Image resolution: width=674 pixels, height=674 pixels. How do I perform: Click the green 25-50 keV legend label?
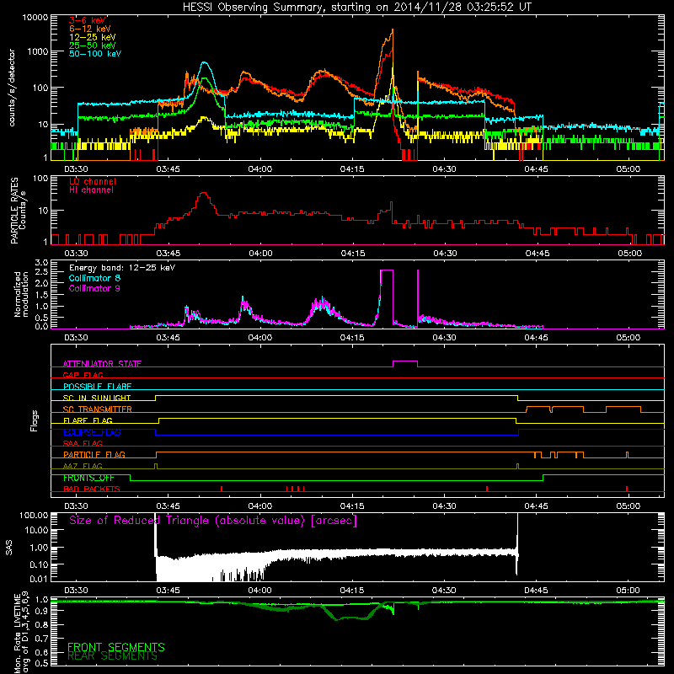tap(92, 45)
